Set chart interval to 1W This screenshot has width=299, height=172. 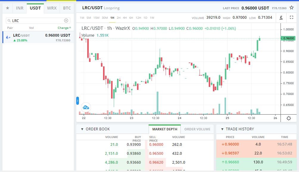(152, 18)
